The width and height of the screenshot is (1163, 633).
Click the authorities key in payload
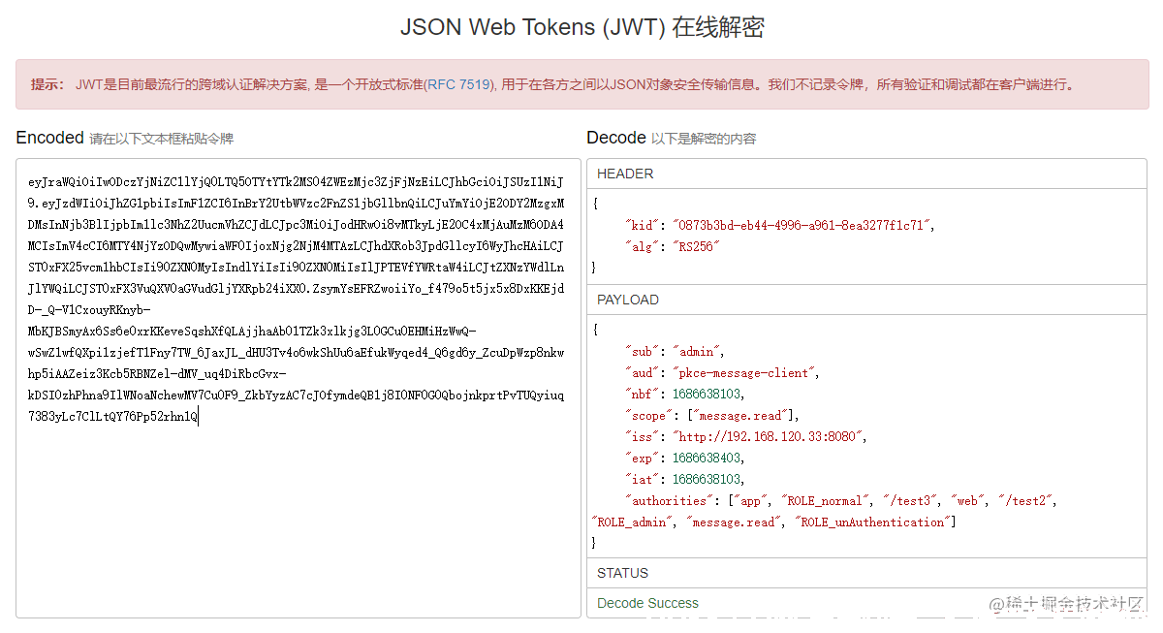click(668, 500)
